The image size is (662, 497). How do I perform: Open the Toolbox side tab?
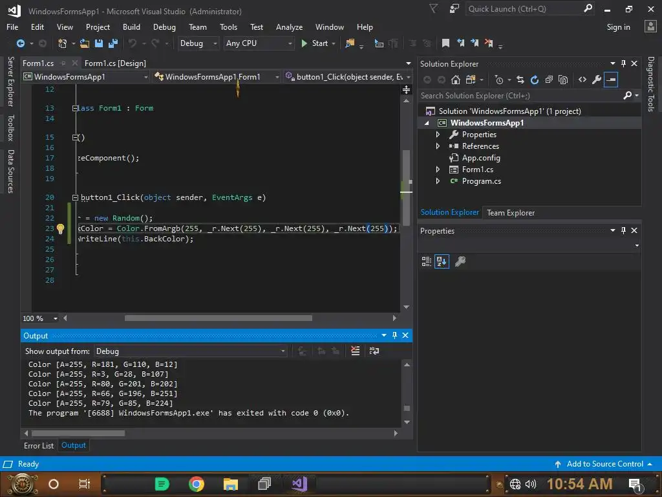10,127
